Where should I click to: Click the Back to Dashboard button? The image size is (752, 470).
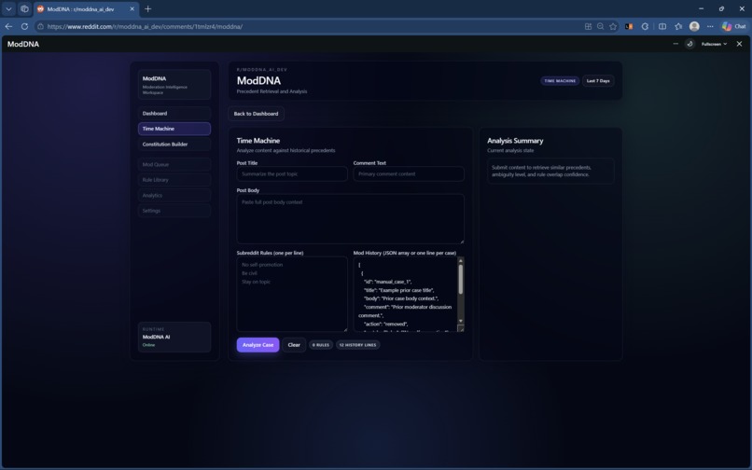[256, 114]
